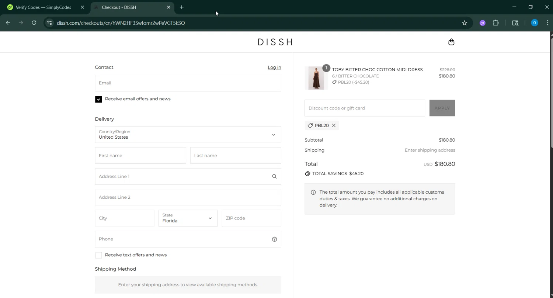This screenshot has width=553, height=298.
Task: Click the First name field
Action: [140, 156]
